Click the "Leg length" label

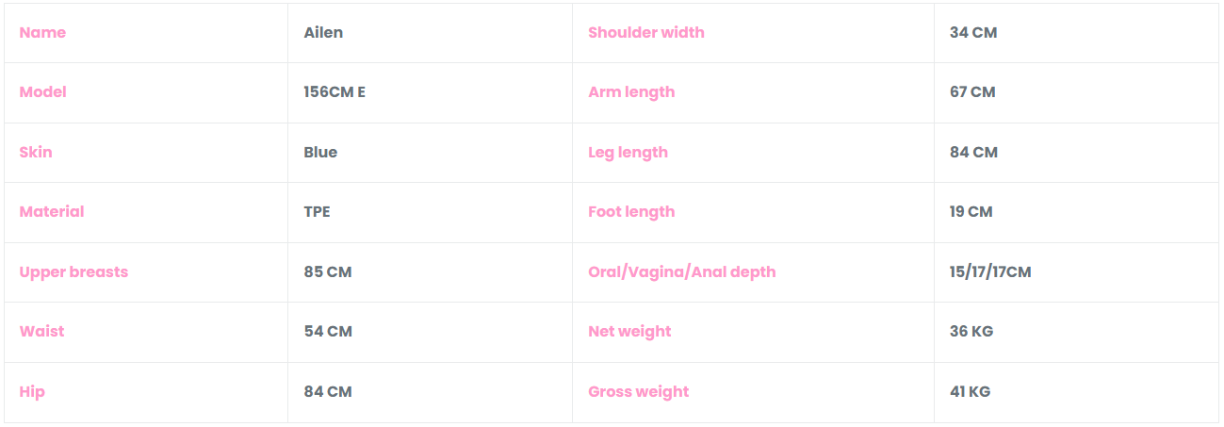(628, 153)
